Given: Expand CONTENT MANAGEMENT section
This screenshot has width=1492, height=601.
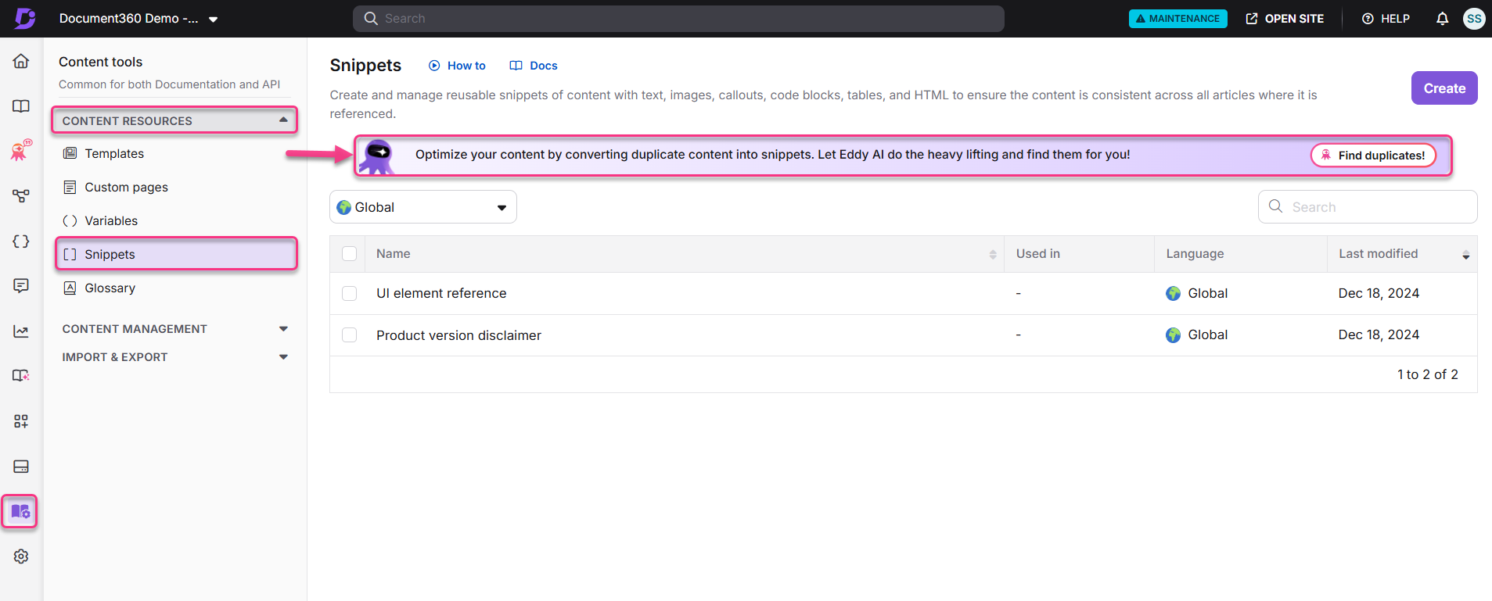Looking at the screenshot, I should [x=175, y=329].
